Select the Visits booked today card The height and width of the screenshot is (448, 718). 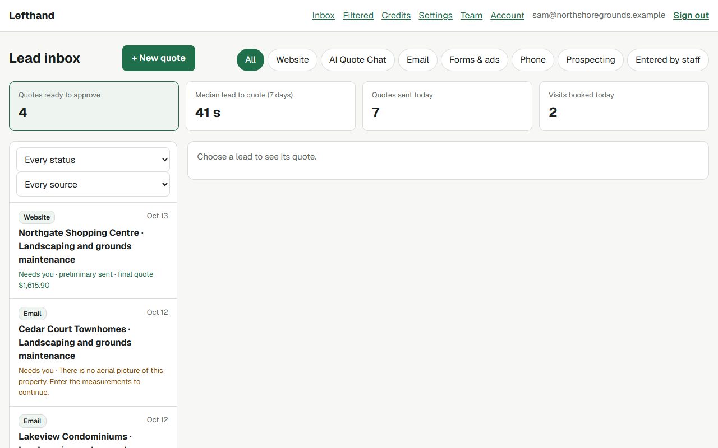pos(624,106)
